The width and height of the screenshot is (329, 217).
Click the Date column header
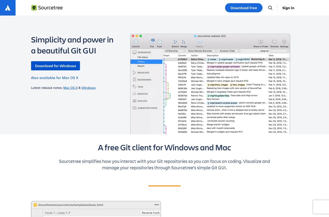271,55
